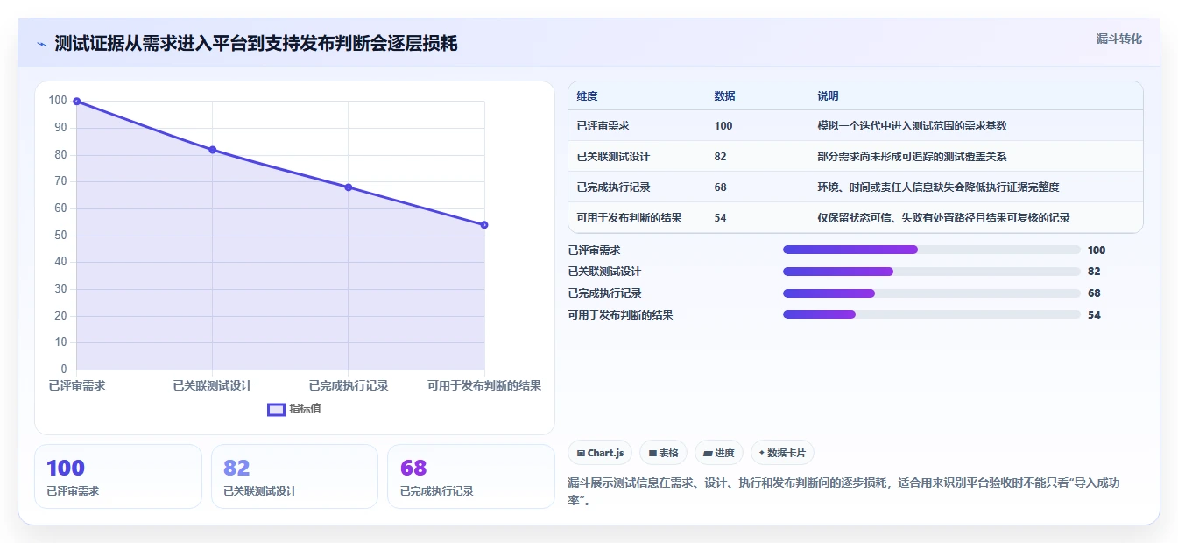Click the 68 data point on chart

coord(349,187)
